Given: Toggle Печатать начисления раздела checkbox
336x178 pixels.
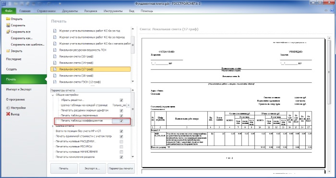Looking at the screenshot, I should tap(121, 157).
